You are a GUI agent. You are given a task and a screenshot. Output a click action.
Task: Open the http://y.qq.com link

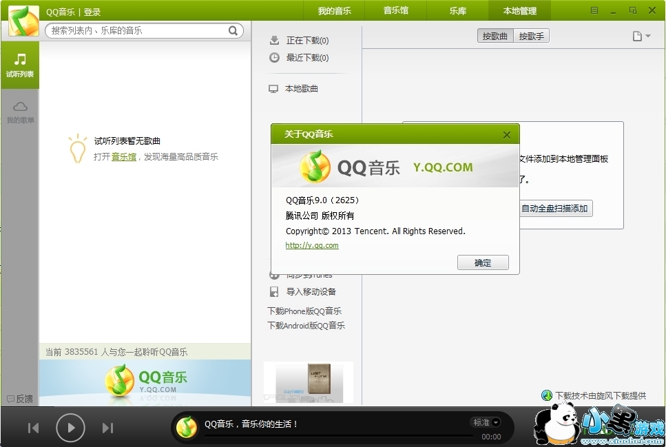[312, 245]
